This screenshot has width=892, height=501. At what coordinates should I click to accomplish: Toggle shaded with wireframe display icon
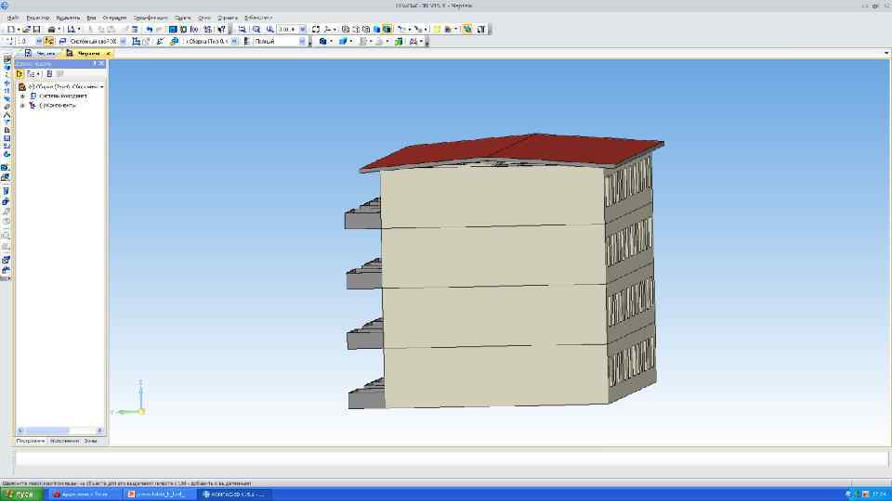click(x=387, y=29)
